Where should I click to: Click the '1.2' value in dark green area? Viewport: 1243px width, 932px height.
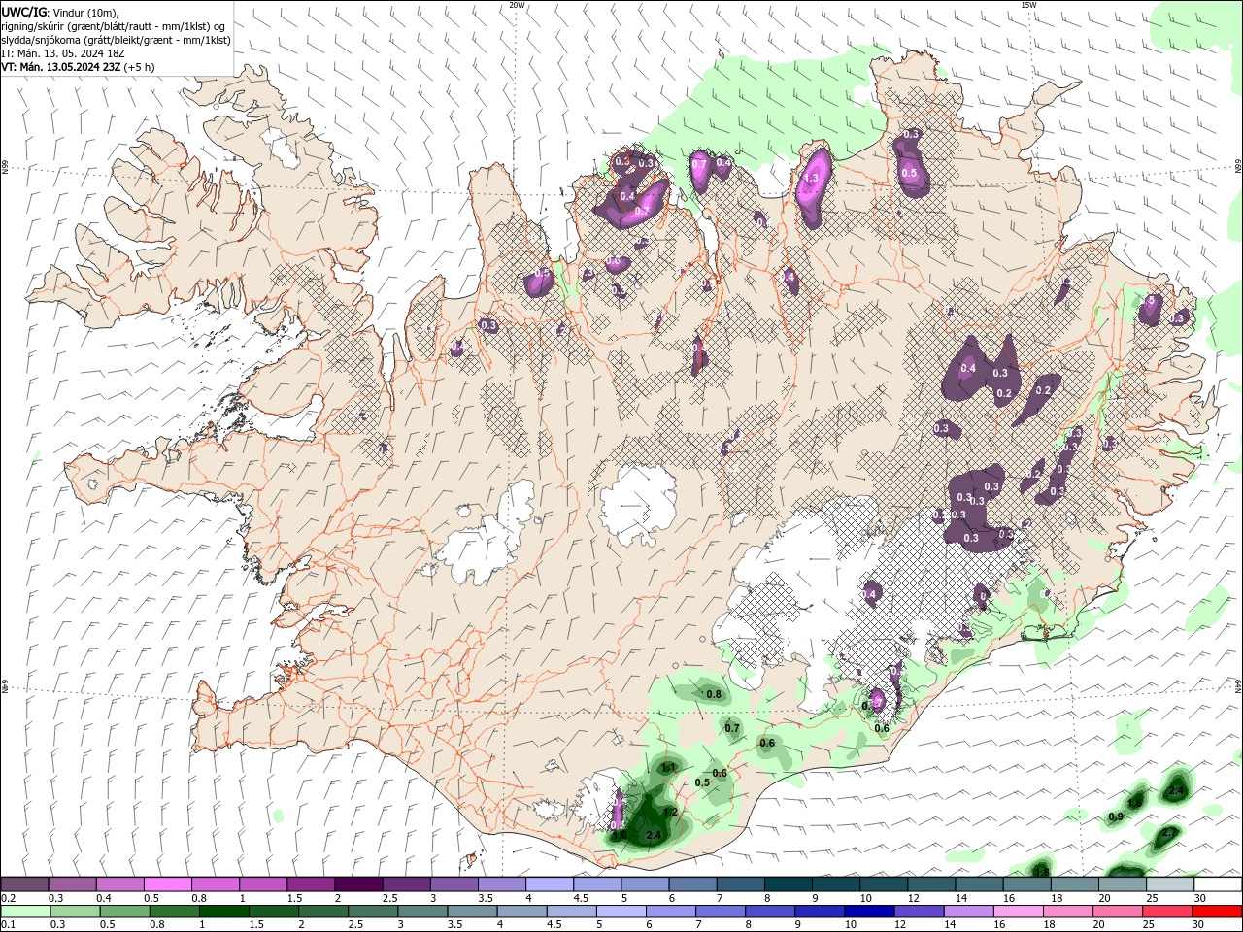point(670,812)
